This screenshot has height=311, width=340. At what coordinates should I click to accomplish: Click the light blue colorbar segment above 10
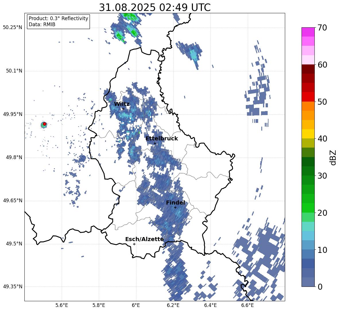pos(308,236)
